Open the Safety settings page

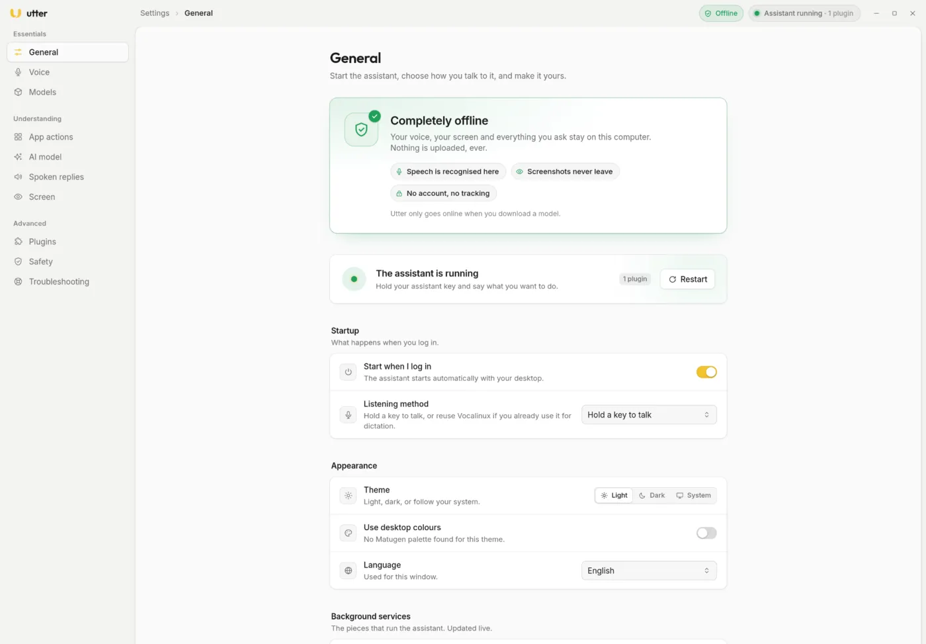point(67,261)
